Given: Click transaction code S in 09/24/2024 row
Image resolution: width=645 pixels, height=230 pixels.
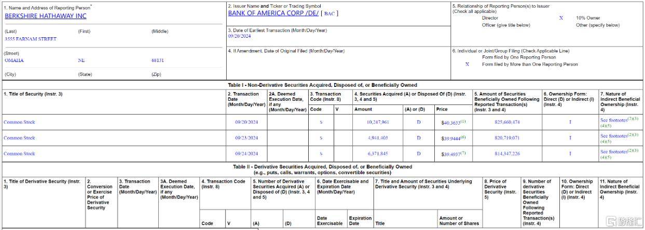Looking at the screenshot, I should click(321, 154).
